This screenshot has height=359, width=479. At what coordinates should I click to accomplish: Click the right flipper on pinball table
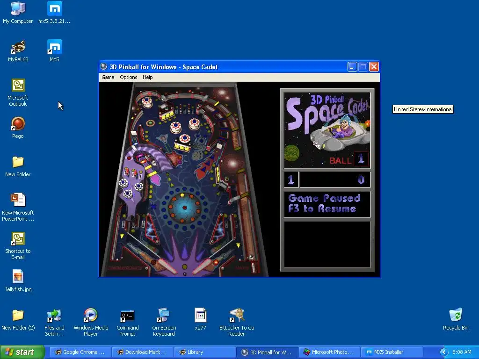tap(206, 265)
